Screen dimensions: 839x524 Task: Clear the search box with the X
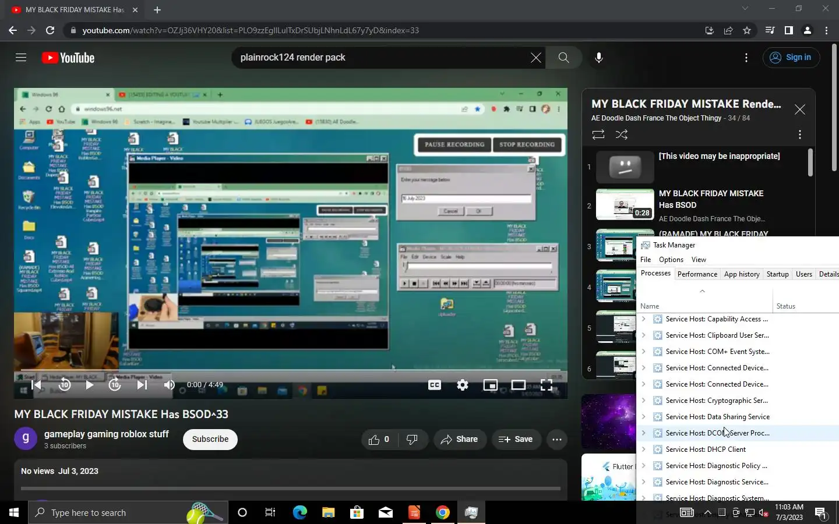[x=535, y=58]
